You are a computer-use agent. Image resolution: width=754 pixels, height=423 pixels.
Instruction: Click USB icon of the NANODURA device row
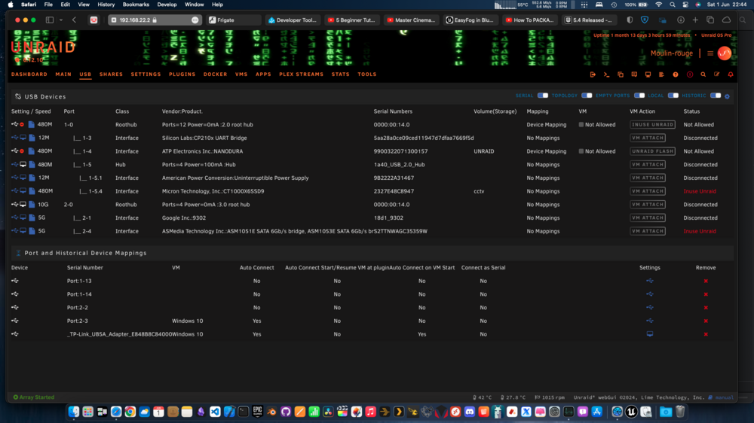pos(15,151)
